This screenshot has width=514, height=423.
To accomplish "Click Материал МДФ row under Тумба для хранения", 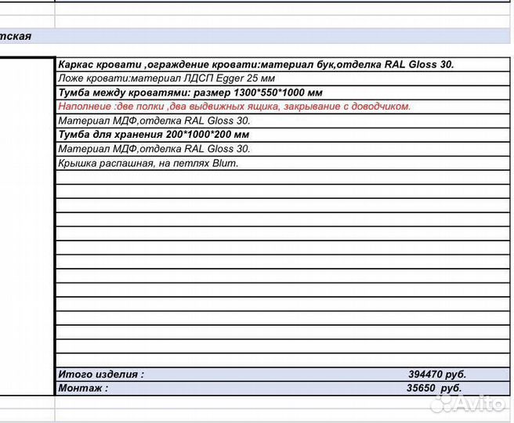I will pos(154,149).
